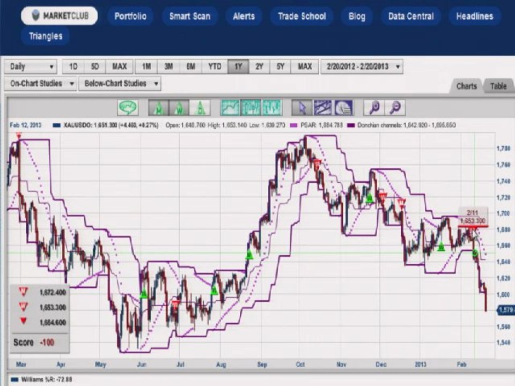Open Data Central

pyautogui.click(x=411, y=16)
